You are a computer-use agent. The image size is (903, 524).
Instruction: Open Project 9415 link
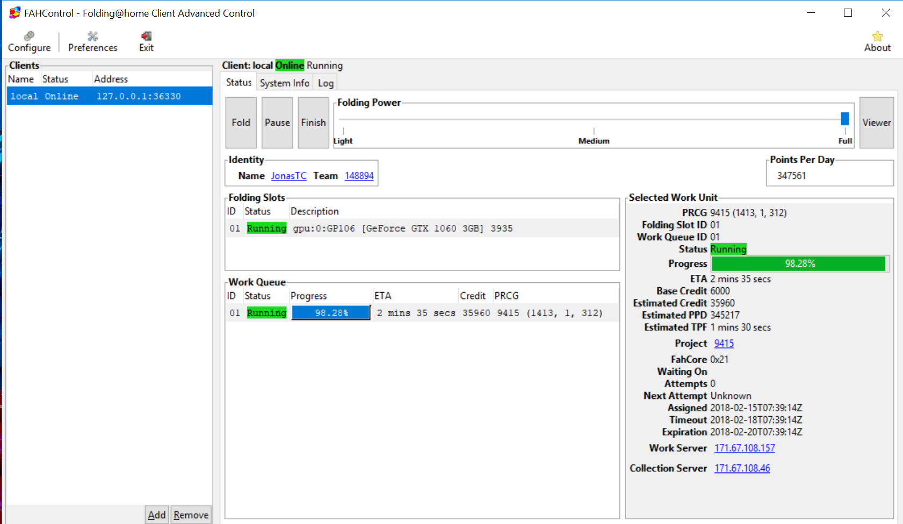click(x=724, y=343)
